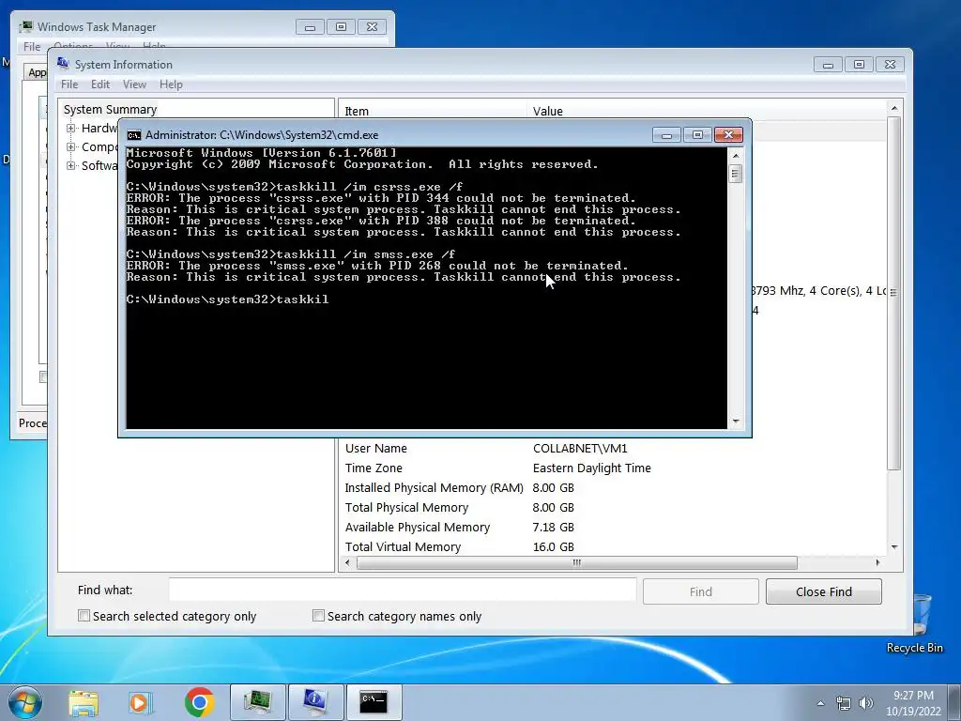Viewport: 961px width, 721px height.
Task: Select Applications tab in Task Manager
Action: click(x=37, y=72)
